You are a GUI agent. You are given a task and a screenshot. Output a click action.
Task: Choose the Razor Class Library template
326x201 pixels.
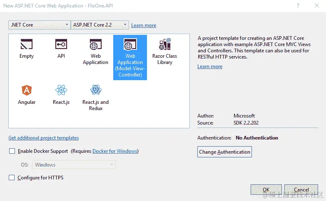coord(164,51)
